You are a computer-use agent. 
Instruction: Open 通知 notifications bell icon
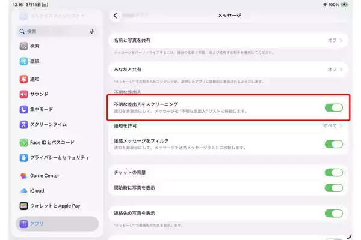pos(23,79)
